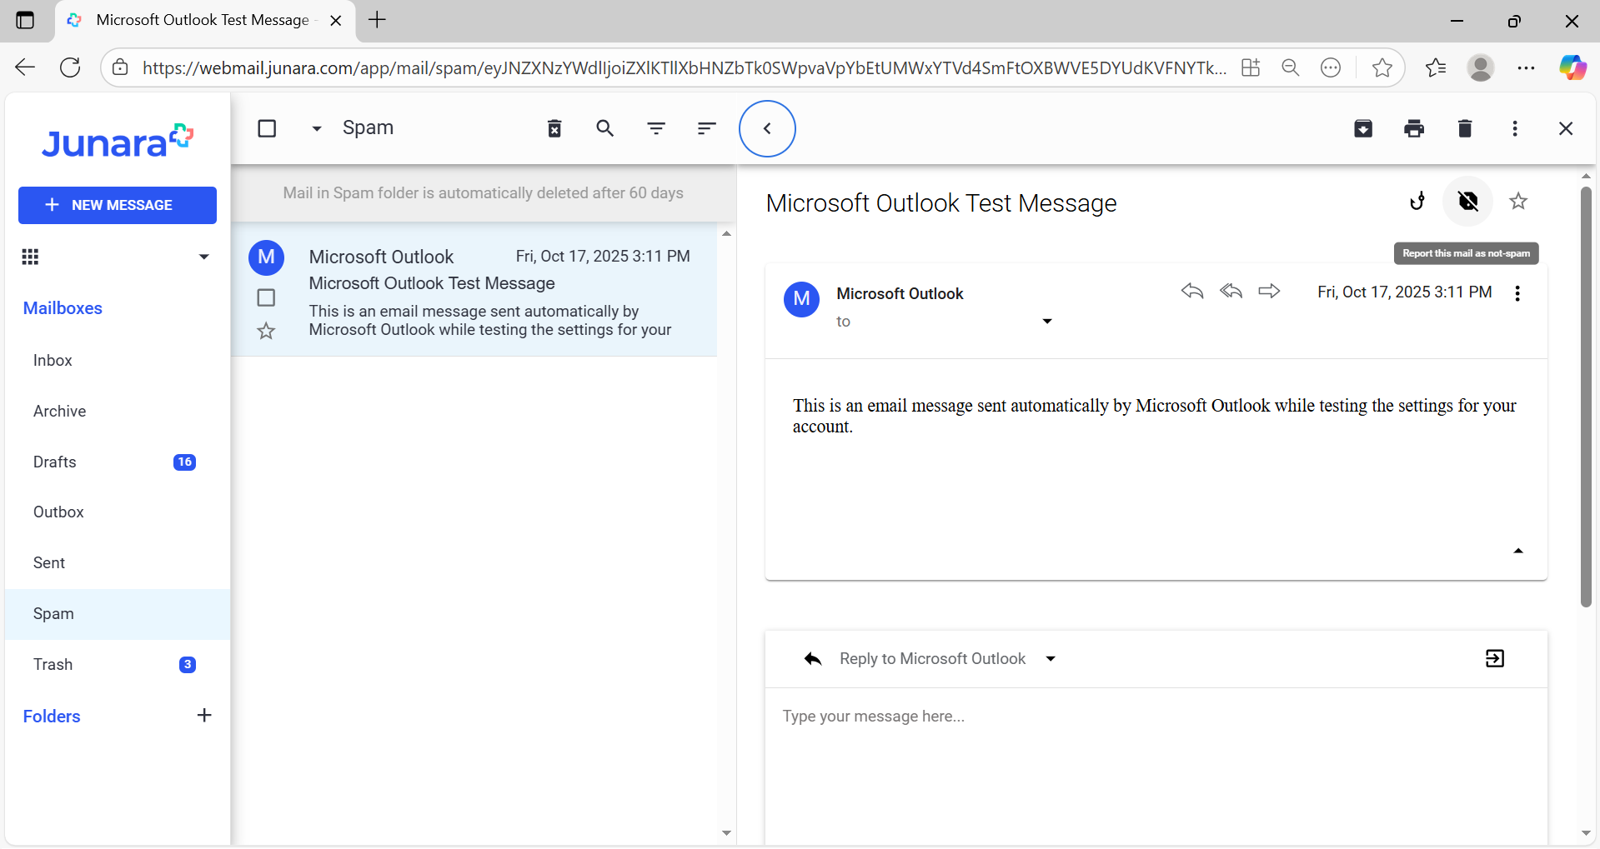Open message options next to the date
This screenshot has height=849, width=1600.
click(1517, 293)
